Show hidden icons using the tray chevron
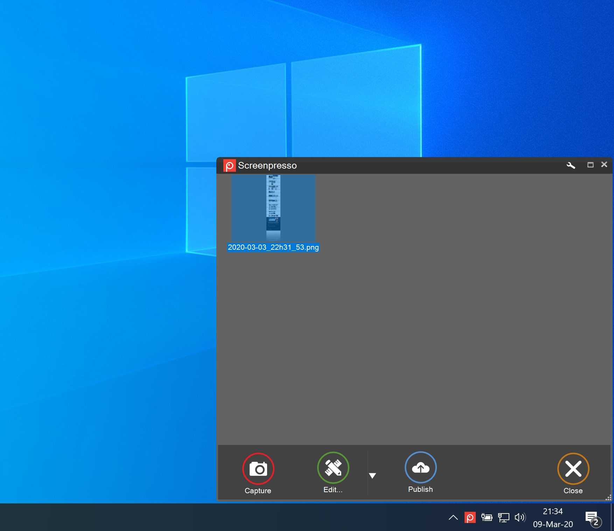 pyautogui.click(x=453, y=517)
